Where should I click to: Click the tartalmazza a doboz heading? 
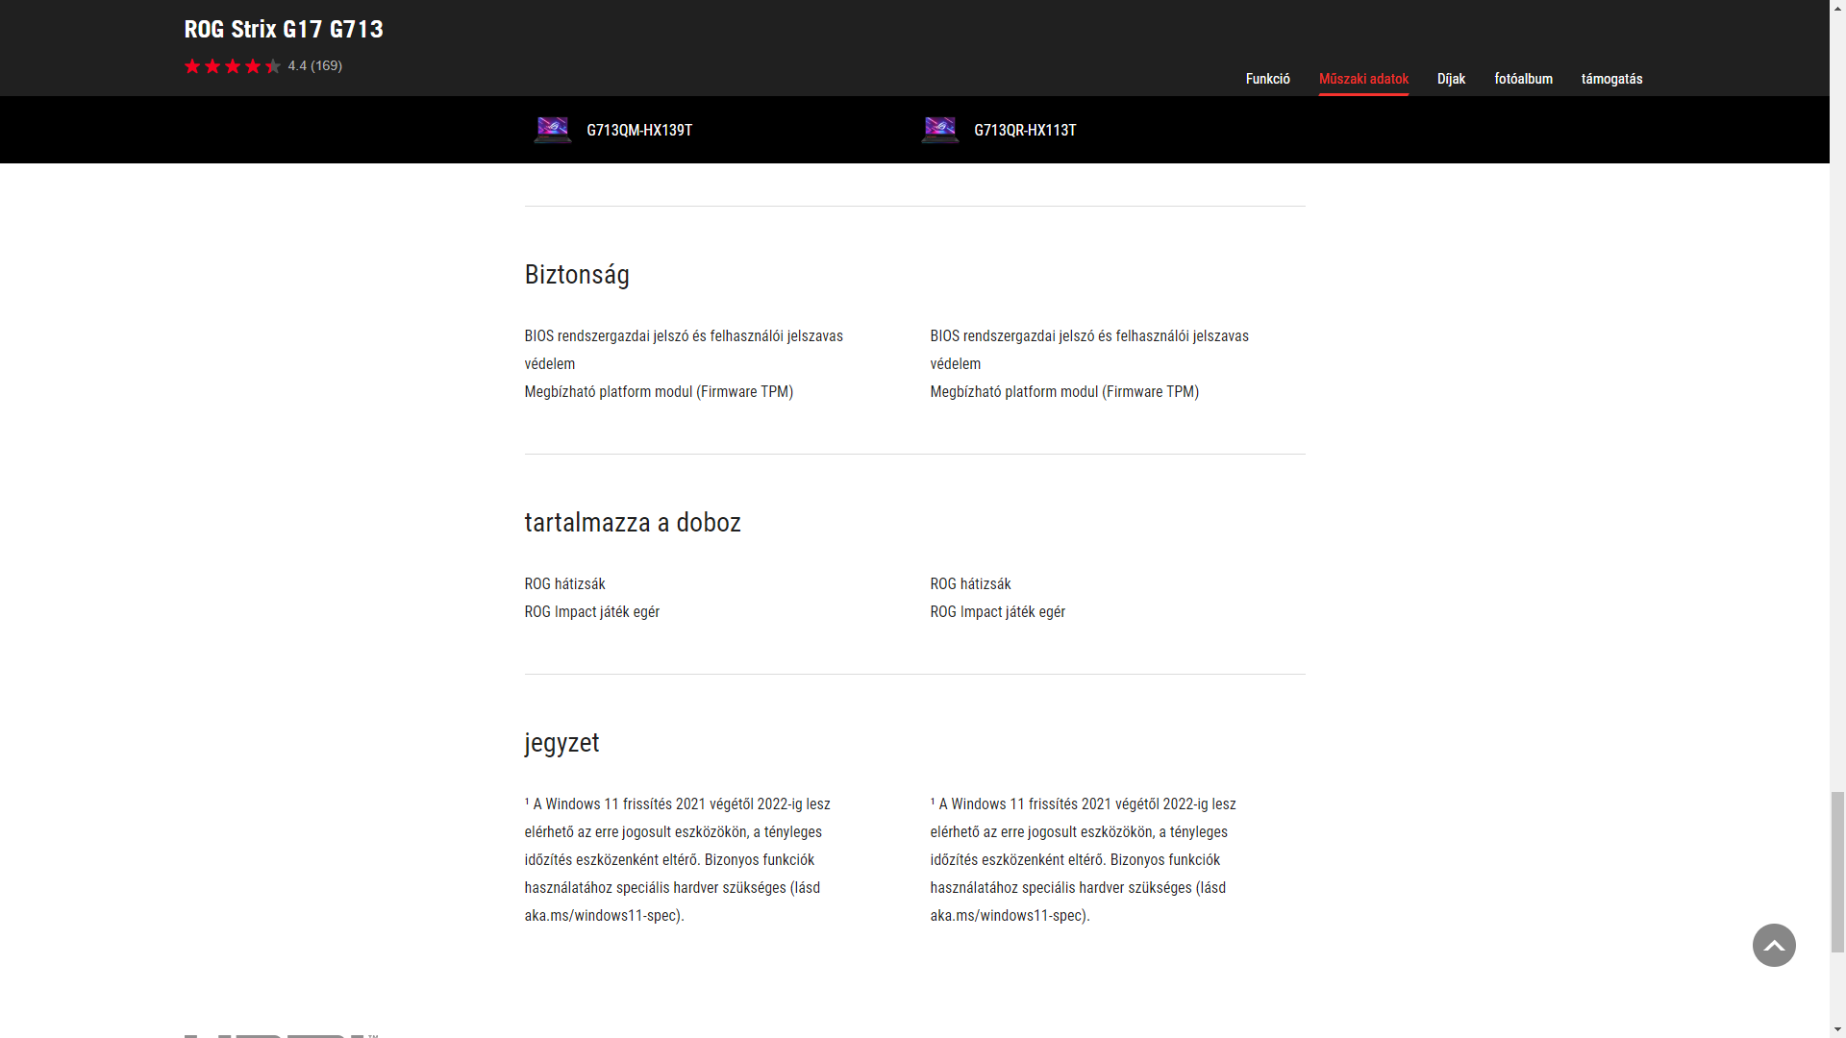pyautogui.click(x=633, y=523)
